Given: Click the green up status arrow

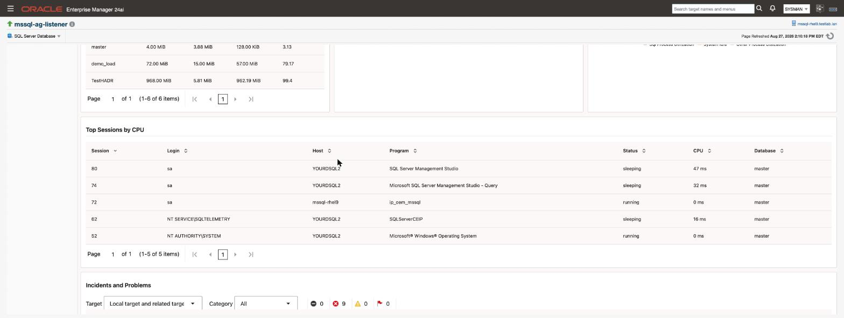Looking at the screenshot, I should 10,24.
